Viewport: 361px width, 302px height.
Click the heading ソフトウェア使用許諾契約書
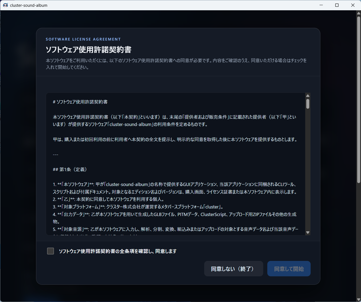[x=89, y=50]
